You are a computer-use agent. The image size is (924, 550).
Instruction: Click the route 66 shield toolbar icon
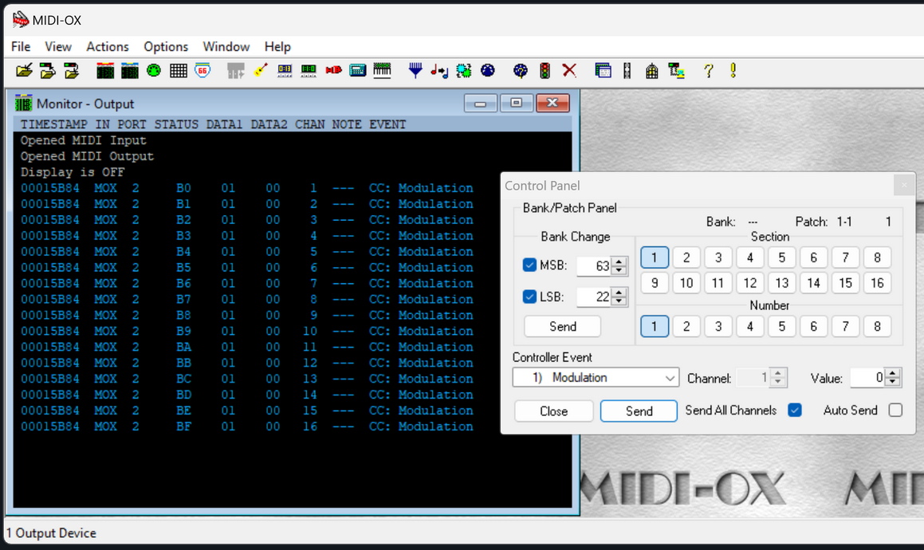pos(202,71)
